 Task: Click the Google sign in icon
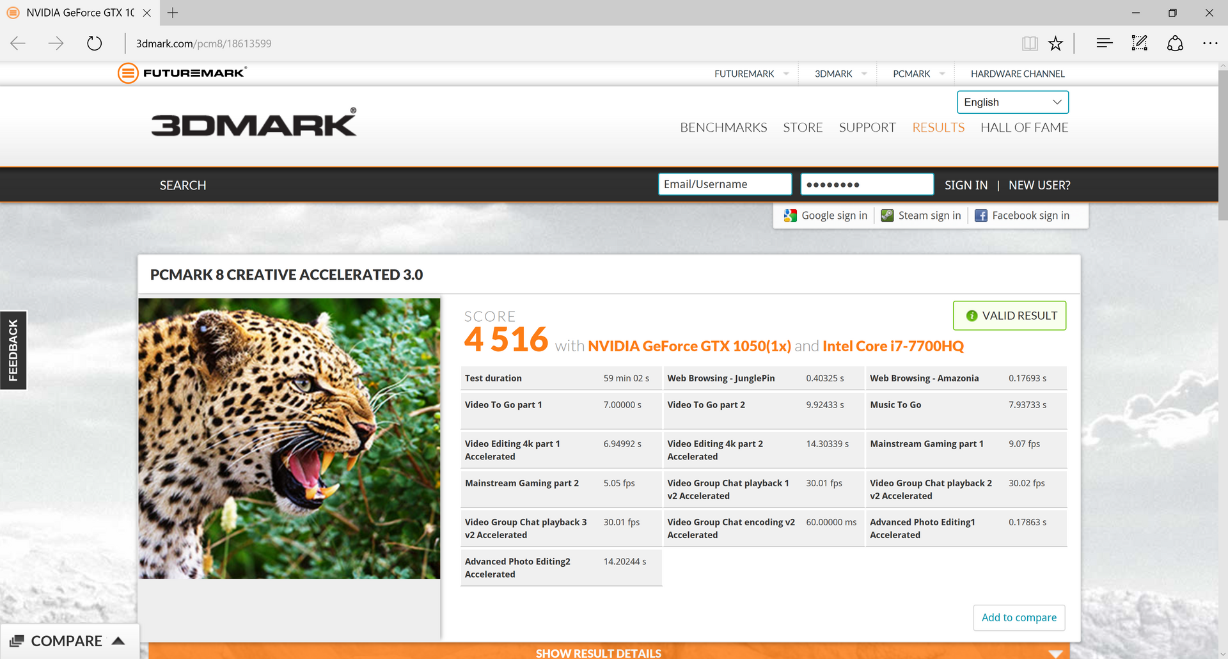coord(791,216)
